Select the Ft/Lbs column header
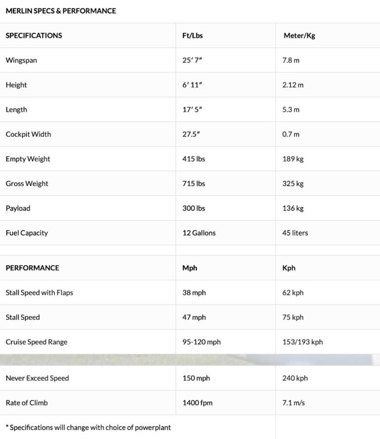The width and height of the screenshot is (380, 439). pos(192,36)
